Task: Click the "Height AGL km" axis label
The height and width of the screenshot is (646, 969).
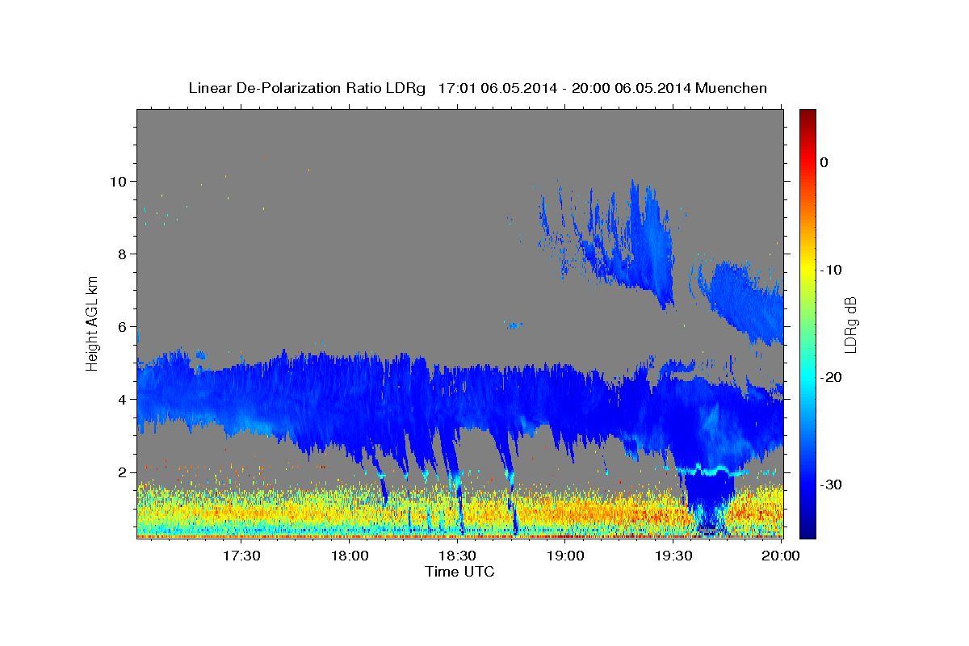Action: (92, 323)
